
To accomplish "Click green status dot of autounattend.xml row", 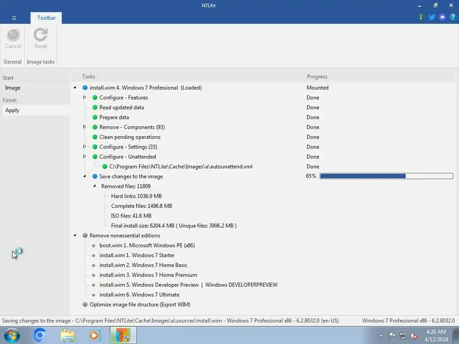I will pyautogui.click(x=104, y=167).
